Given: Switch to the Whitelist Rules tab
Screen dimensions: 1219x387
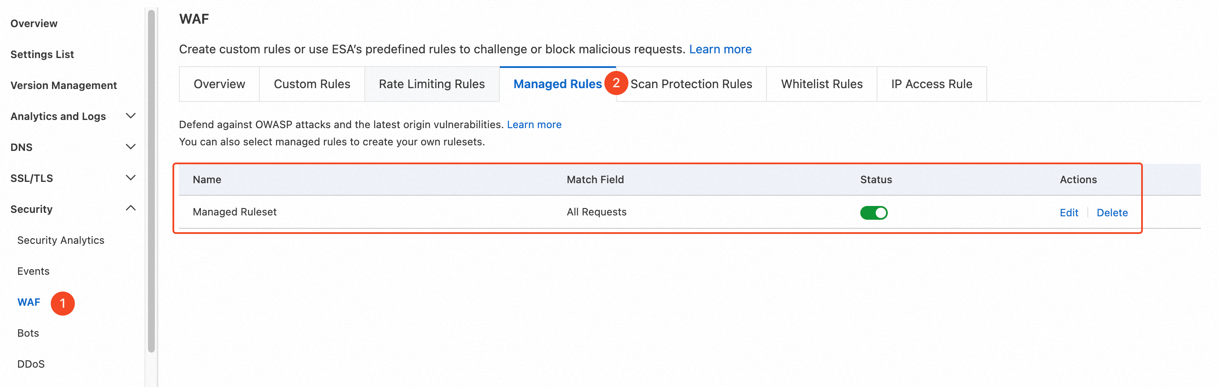Looking at the screenshot, I should coord(822,84).
